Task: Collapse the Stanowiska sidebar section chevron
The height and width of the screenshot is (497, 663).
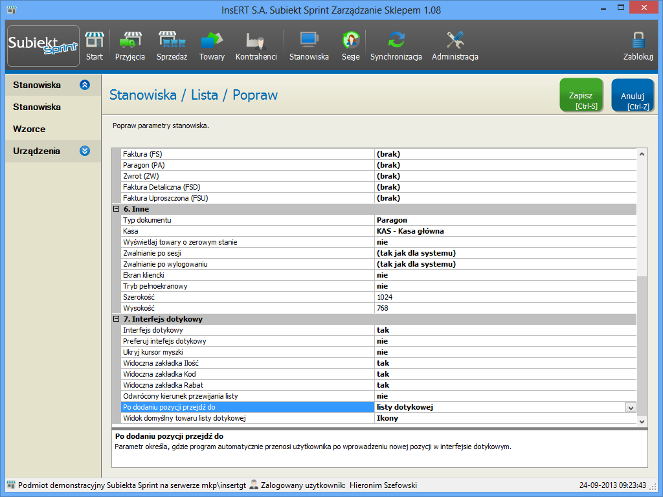Action: 85,85
